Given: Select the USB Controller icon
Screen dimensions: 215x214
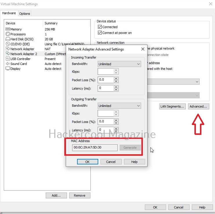Looking at the screenshot, I should 8,59.
